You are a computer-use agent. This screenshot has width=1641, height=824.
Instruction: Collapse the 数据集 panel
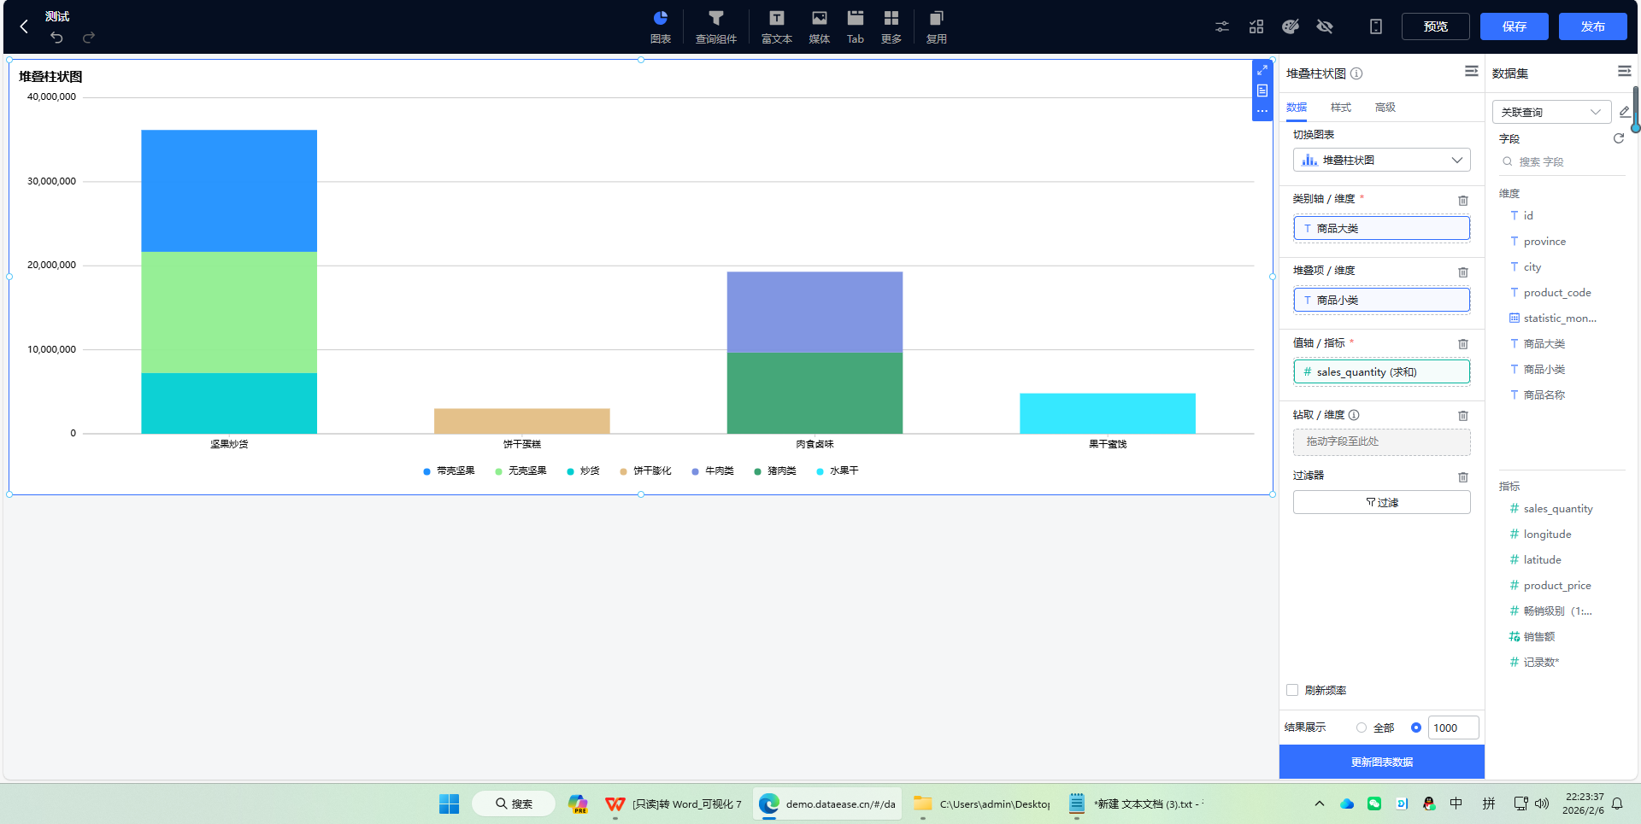tap(1624, 71)
